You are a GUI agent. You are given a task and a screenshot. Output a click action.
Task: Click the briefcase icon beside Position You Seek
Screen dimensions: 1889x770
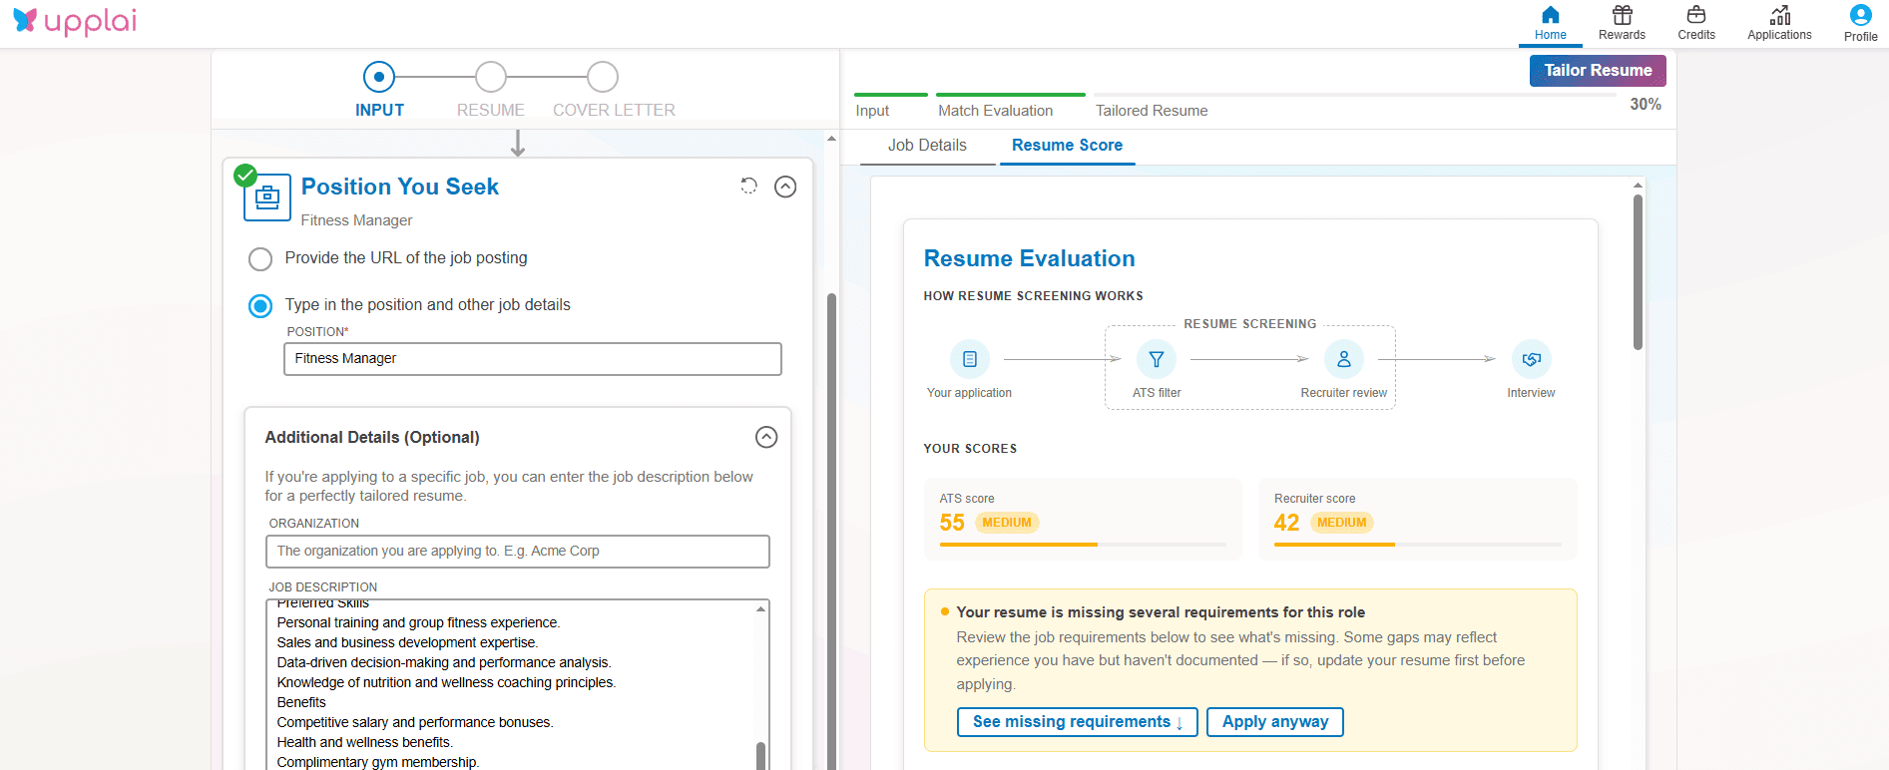(x=267, y=197)
